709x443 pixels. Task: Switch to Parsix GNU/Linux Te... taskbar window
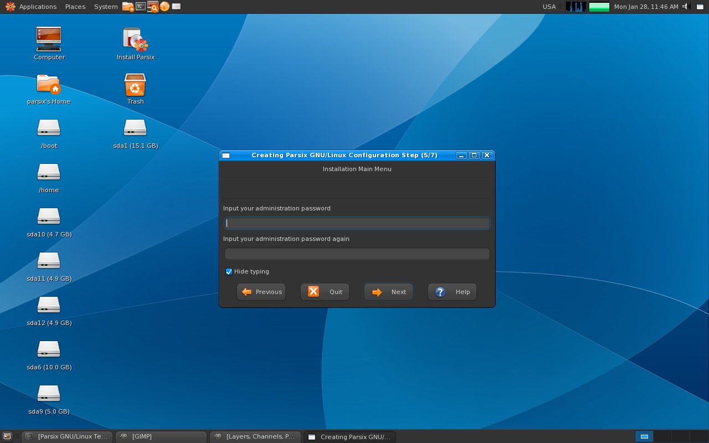click(68, 436)
